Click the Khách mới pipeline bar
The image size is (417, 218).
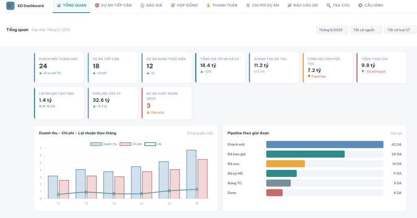(325, 145)
